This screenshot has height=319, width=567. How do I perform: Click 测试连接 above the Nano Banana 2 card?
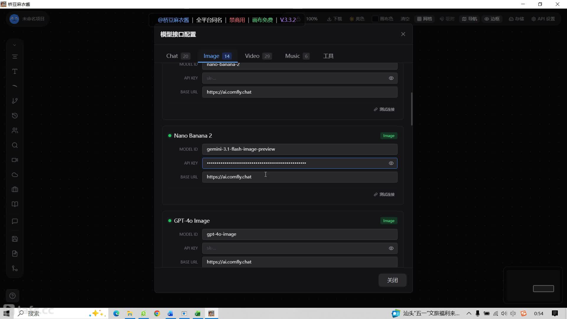[384, 110]
